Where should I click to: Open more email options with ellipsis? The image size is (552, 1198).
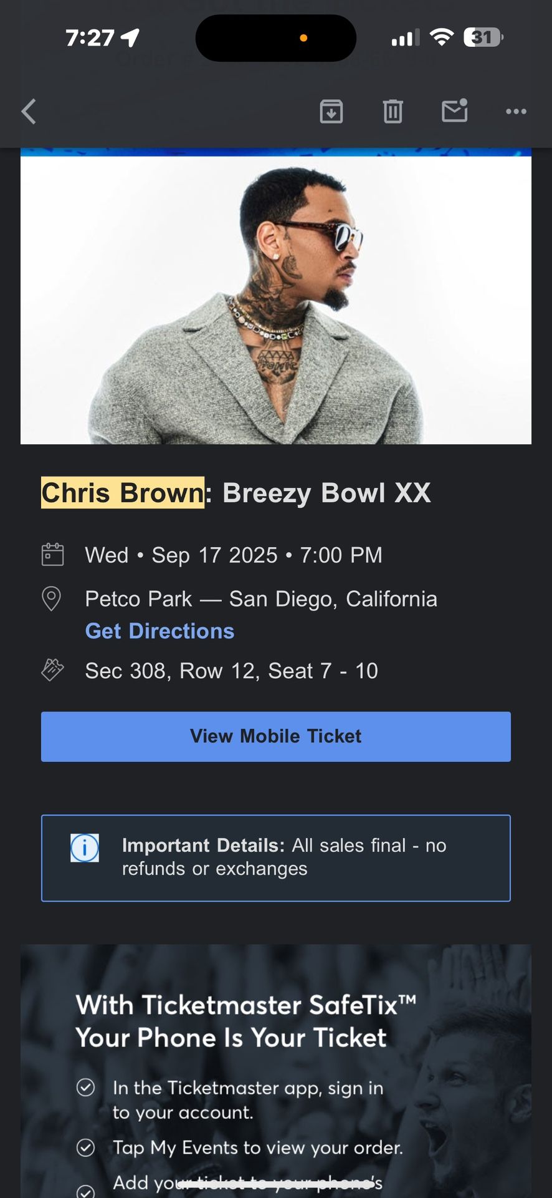[x=516, y=112]
